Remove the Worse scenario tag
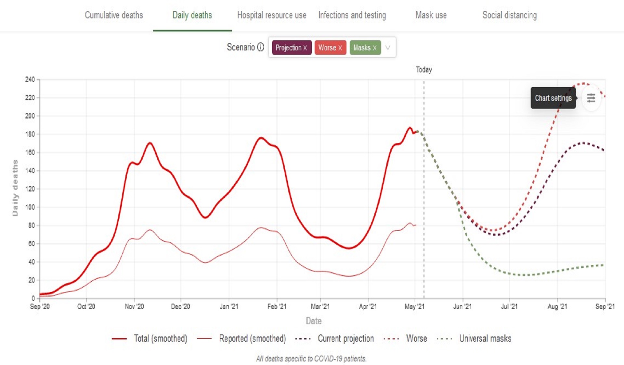The width and height of the screenshot is (624, 365). coord(340,48)
